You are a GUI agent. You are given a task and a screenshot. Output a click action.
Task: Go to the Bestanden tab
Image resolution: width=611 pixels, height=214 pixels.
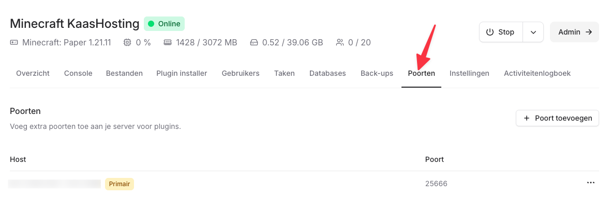[124, 73]
